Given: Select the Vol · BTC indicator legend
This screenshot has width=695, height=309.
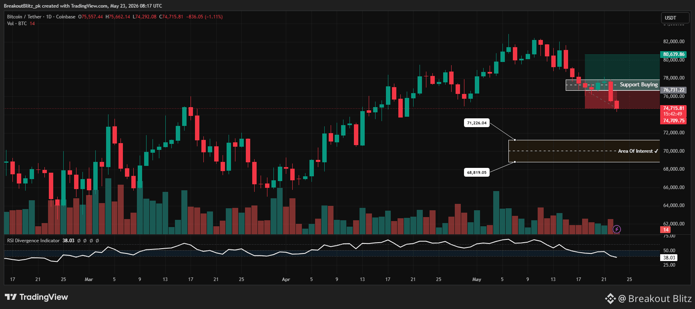Looking at the screenshot, I should coord(21,24).
